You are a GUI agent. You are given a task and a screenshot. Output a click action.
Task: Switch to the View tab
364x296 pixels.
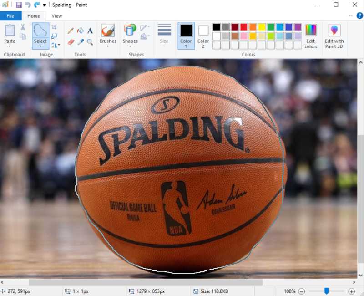coord(56,16)
